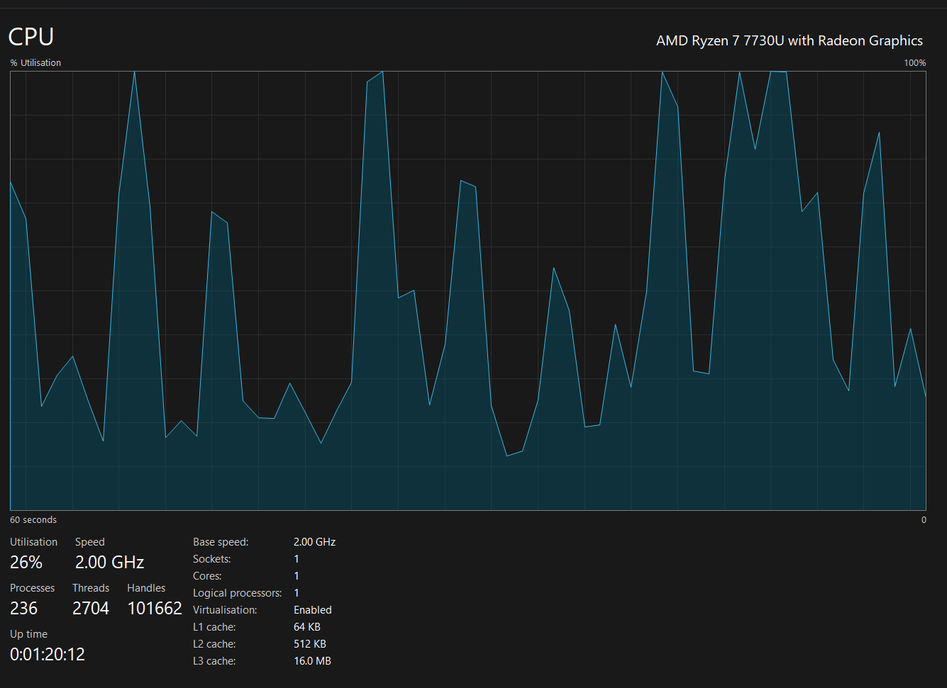Click the Speed stat label

point(90,541)
